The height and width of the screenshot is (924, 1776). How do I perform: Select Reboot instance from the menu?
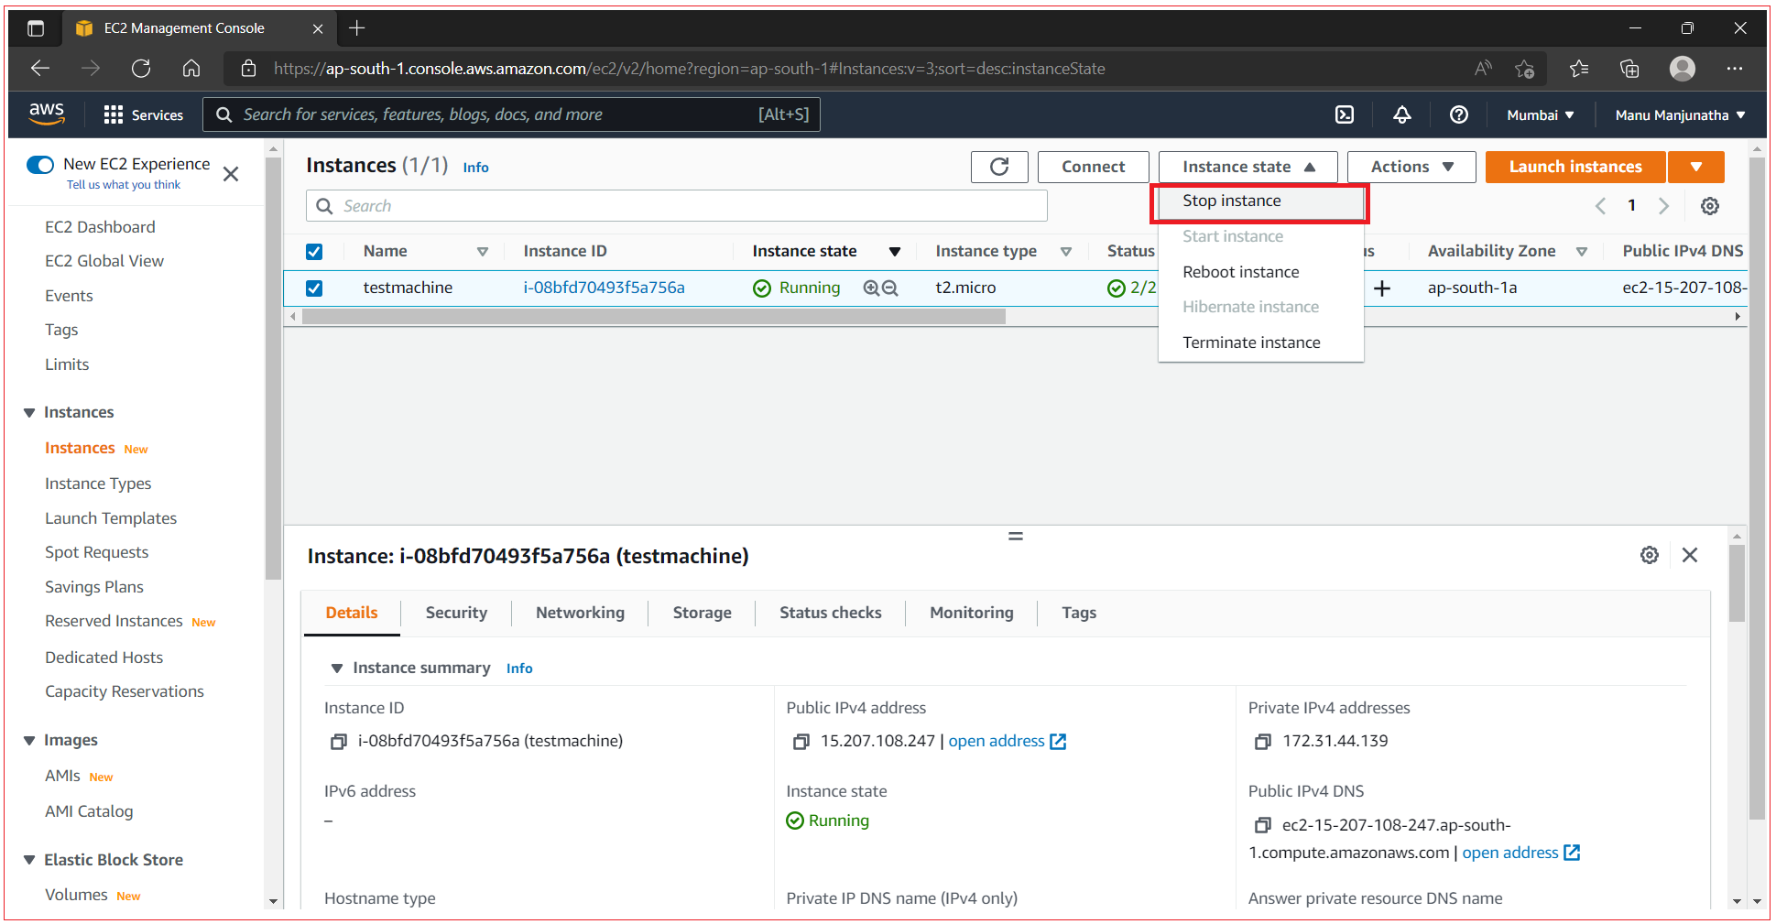(1260, 272)
